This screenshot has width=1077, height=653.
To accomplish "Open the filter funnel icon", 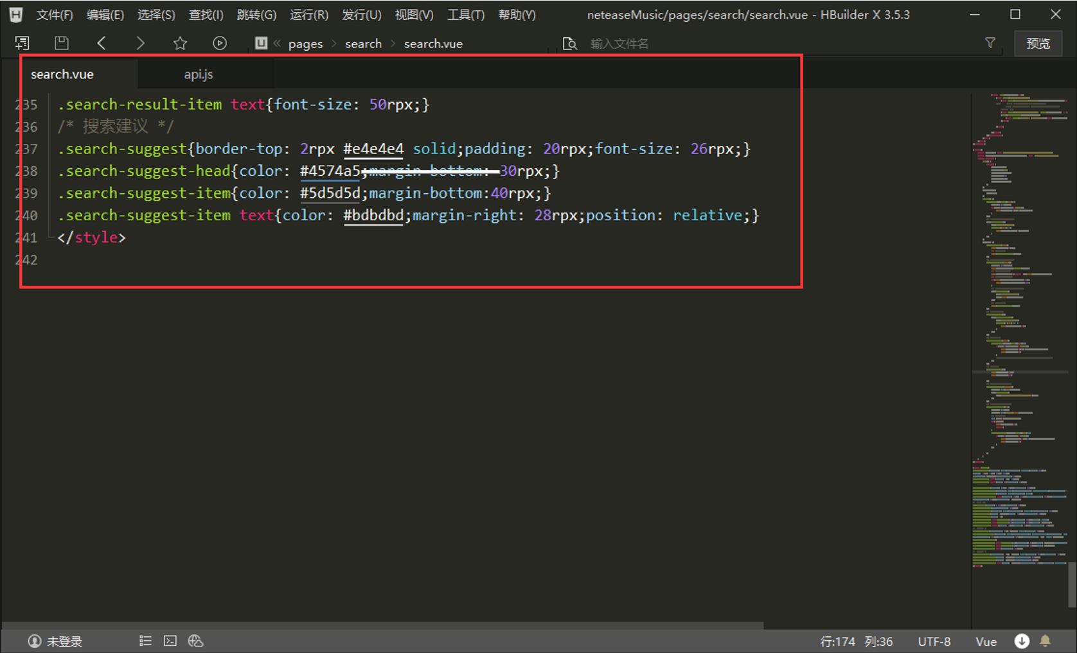I will tap(990, 43).
